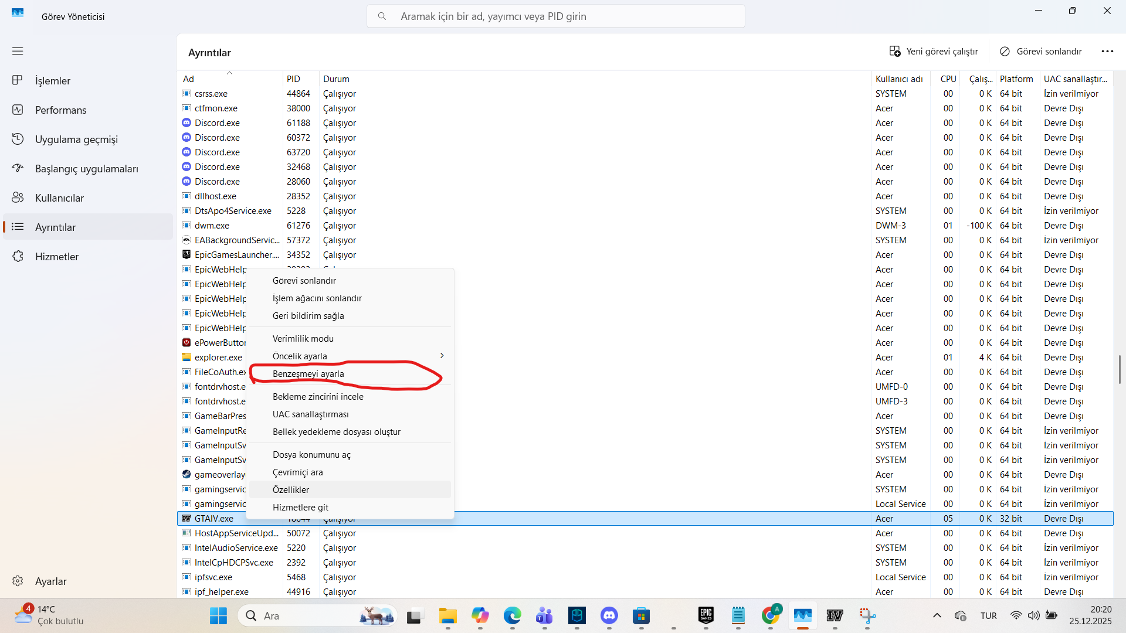Screen dimensions: 1126x633
Task: Open the clock showing 20:20
Action: pos(1090,615)
